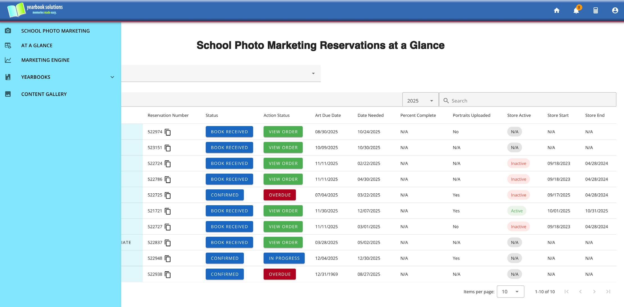Open the calculator icon in header

tap(596, 10)
